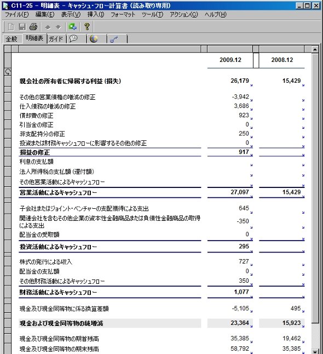
Task: Click the yellow question mark help icon
Action: coord(87,27)
